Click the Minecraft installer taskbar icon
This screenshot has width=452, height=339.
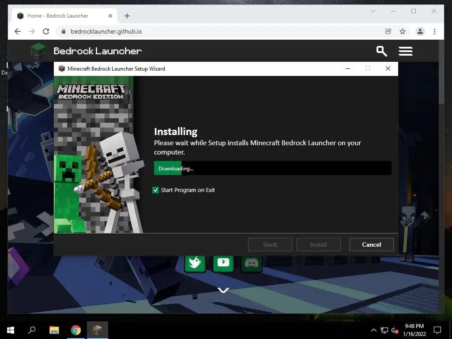coord(98,330)
